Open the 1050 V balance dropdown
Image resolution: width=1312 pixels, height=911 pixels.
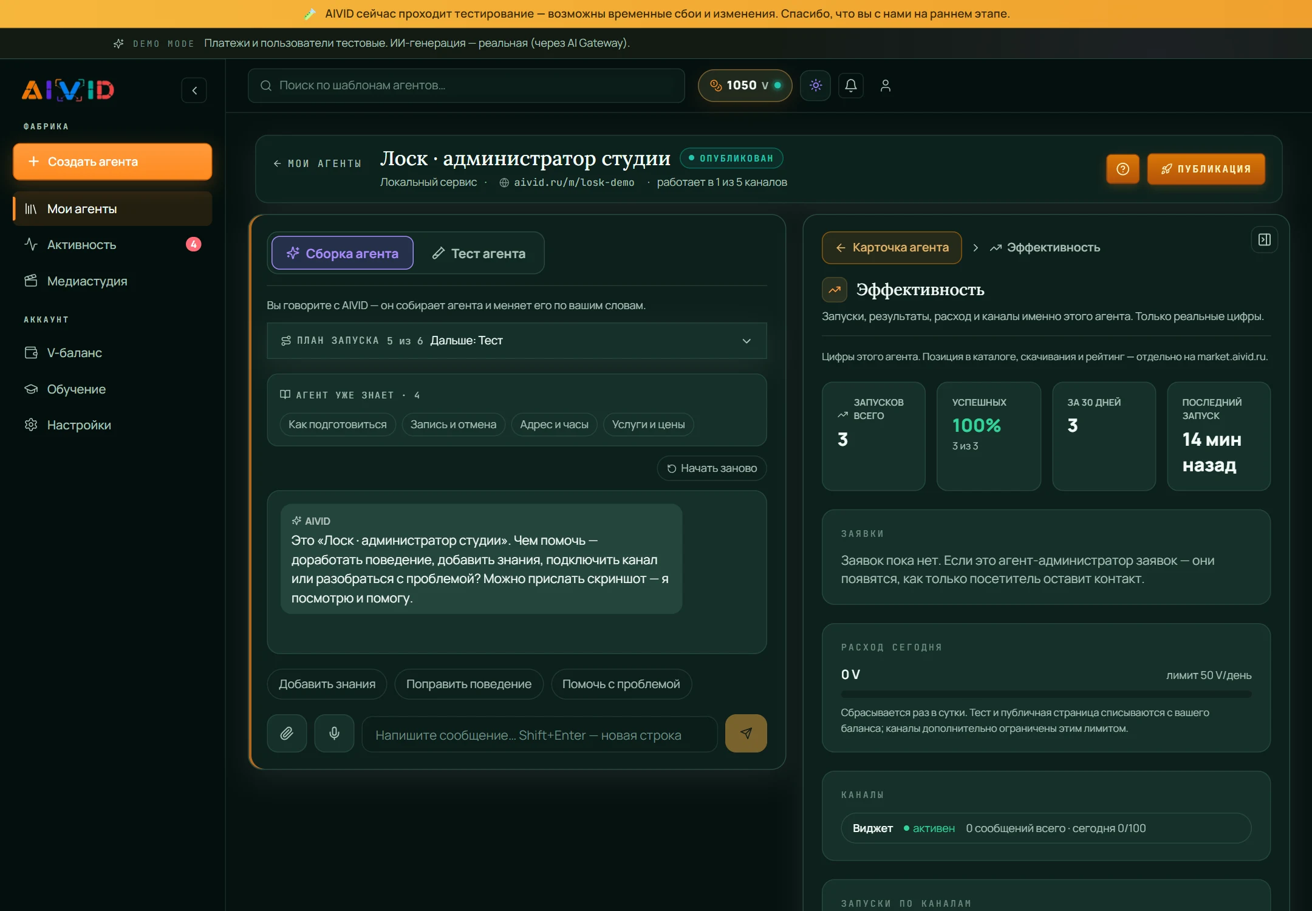tap(745, 86)
